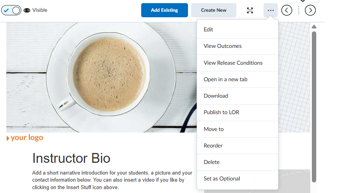Click the eye Visible icon
This screenshot has width=341, height=193.
[27, 10]
